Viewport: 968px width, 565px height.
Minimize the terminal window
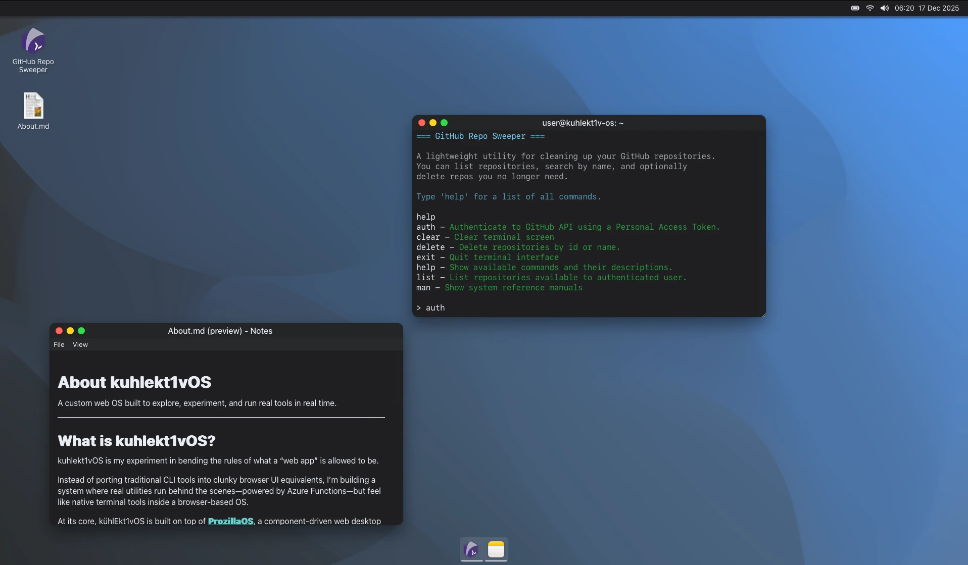(433, 123)
